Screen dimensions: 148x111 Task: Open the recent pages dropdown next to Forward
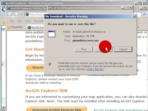tap(21, 14)
